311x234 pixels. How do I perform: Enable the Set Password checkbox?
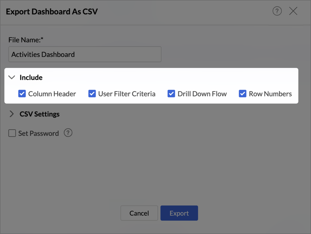[x=12, y=133]
